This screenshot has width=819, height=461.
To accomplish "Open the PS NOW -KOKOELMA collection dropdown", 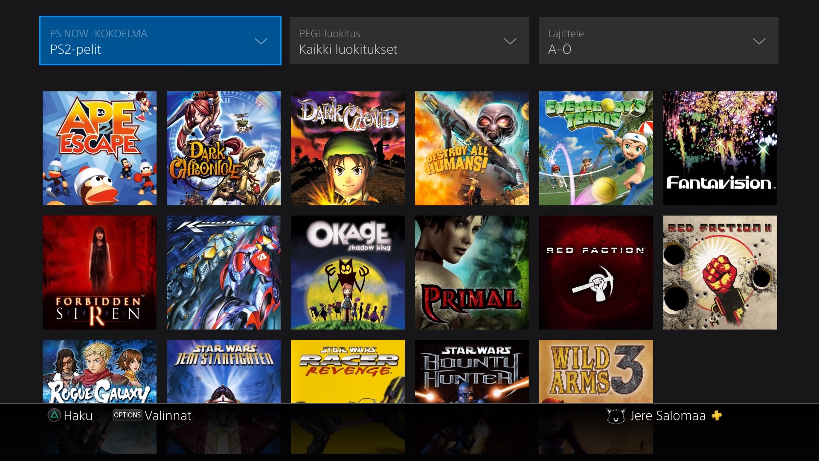I will [160, 41].
